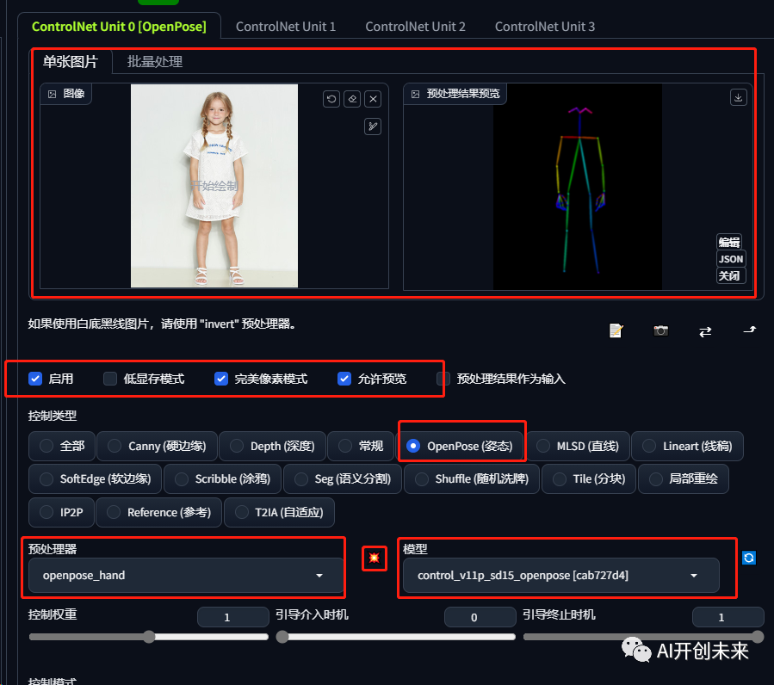Select Scribble (涂鸦) control type
Screen dimensions: 774x685
(223, 478)
